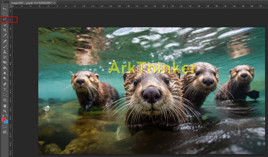Expand the tools panel with double arrows
Screen dimensions: 268x157
pyautogui.click(x=3, y=2)
